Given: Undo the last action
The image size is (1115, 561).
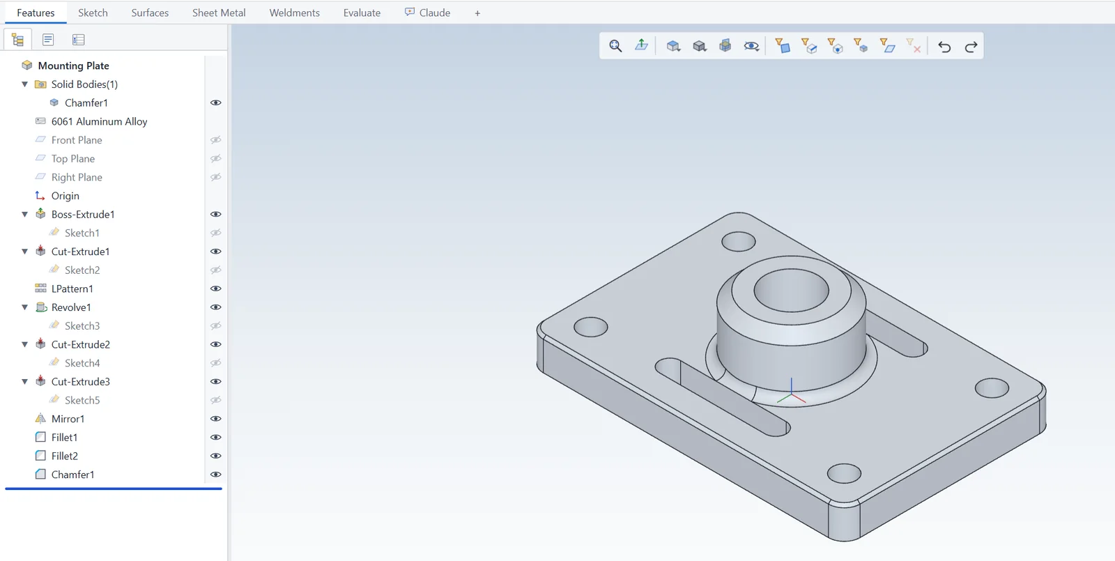Looking at the screenshot, I should (944, 47).
